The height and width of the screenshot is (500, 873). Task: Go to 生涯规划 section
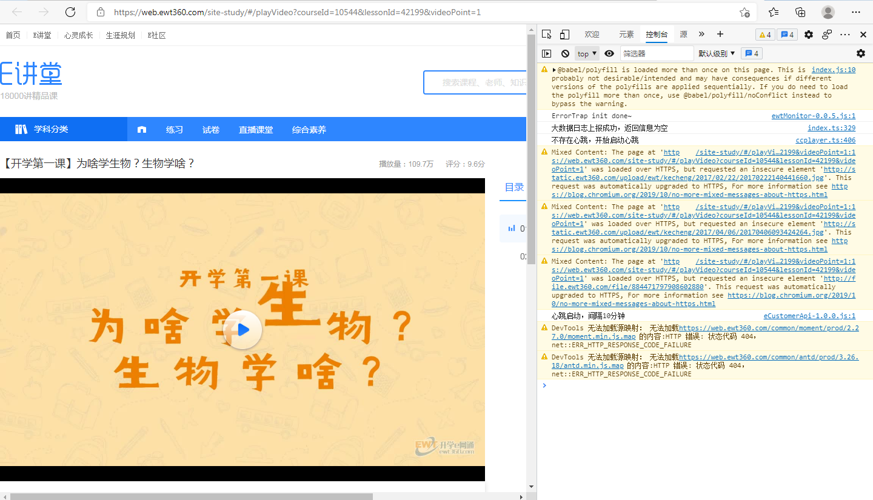coord(120,35)
